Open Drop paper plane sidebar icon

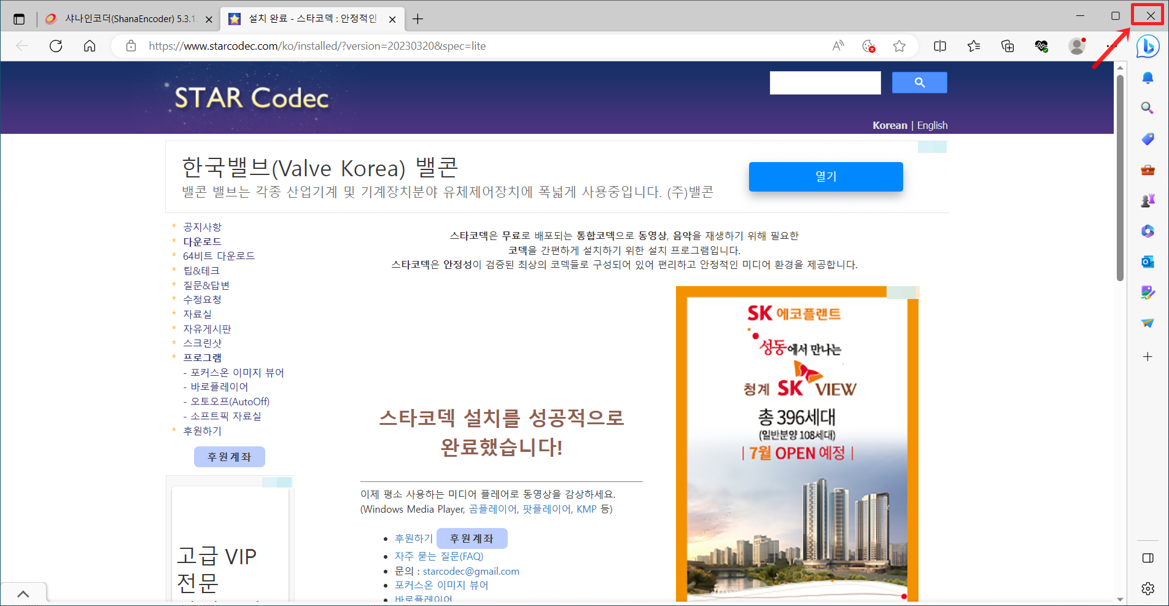pyautogui.click(x=1148, y=323)
